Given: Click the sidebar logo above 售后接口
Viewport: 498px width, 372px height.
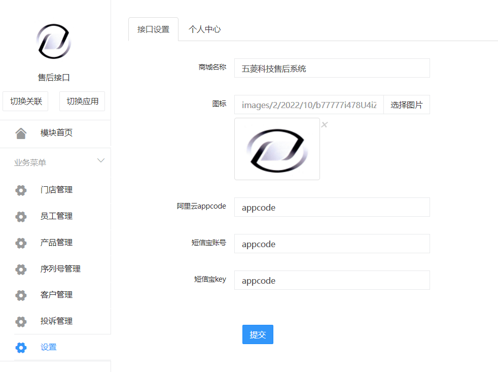Looking at the screenshot, I should [54, 41].
